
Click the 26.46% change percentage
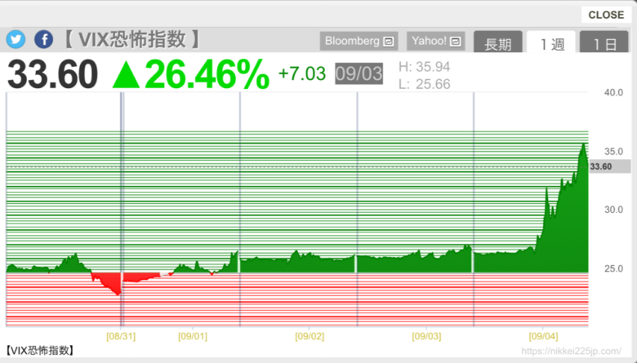[207, 74]
